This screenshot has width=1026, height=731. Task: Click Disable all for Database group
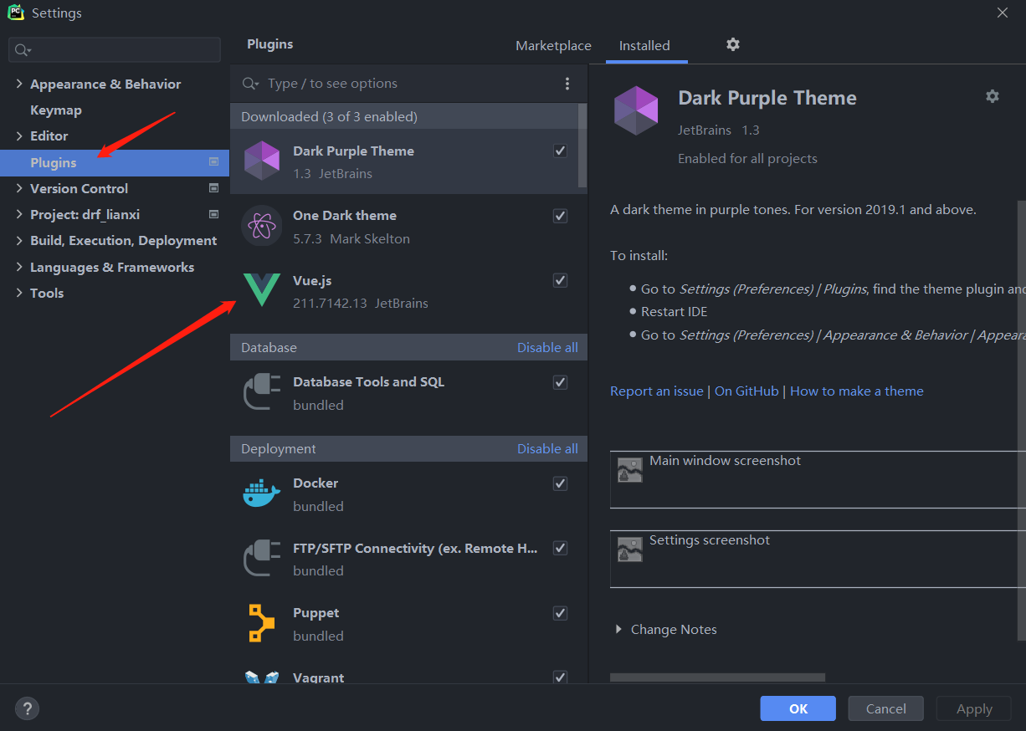click(x=547, y=347)
